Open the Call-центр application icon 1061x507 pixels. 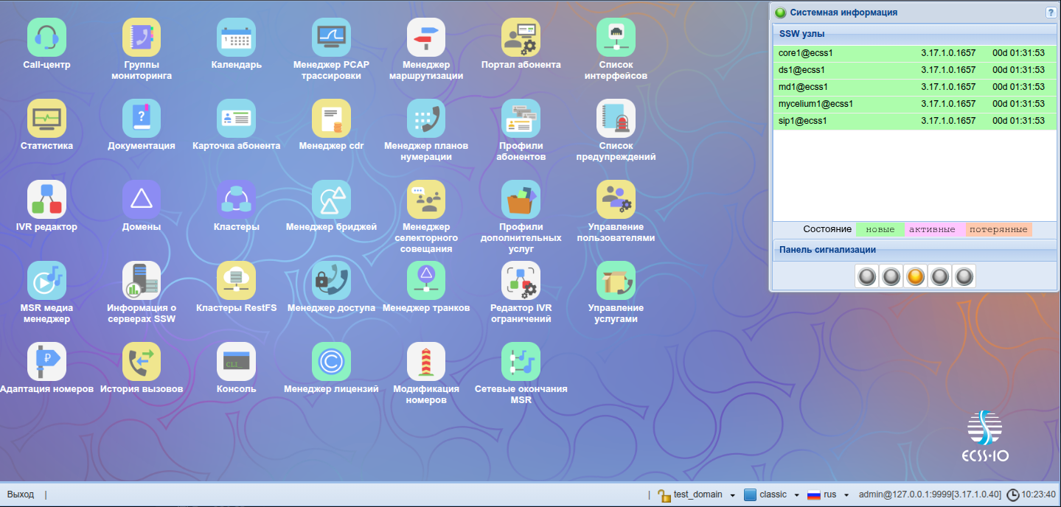pyautogui.click(x=46, y=38)
